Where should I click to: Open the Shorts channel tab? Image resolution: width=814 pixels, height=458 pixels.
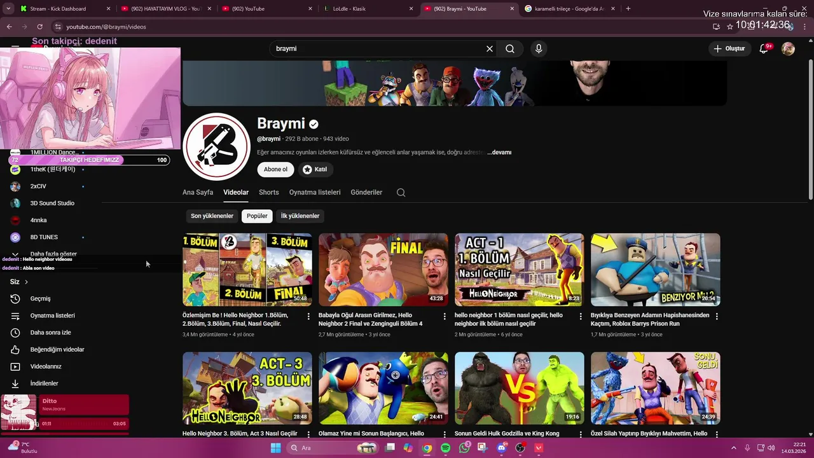pos(269,192)
